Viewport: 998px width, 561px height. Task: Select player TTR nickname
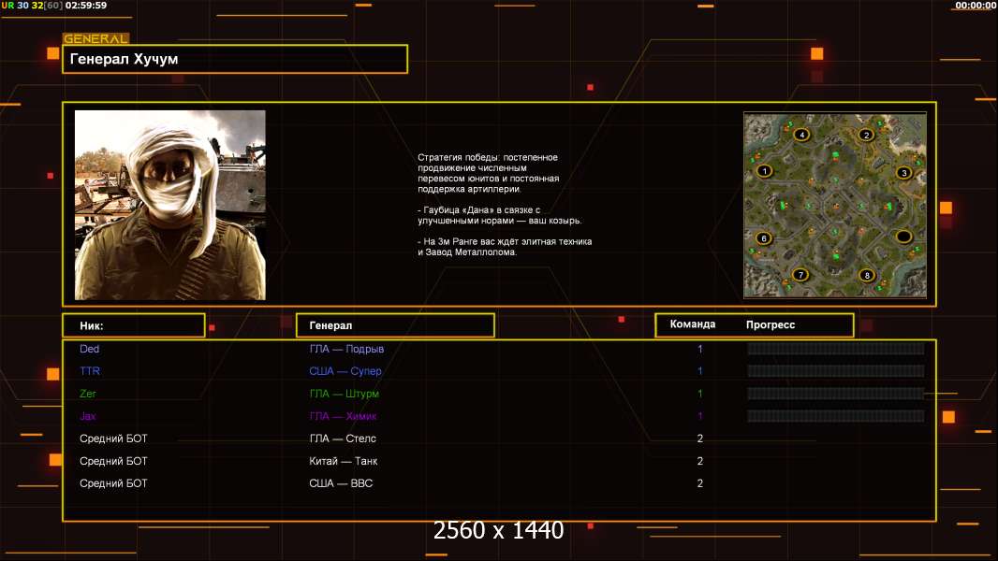[90, 371]
